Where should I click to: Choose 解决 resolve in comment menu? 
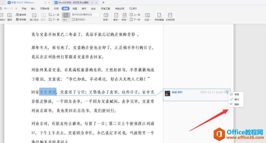(x=236, y=99)
